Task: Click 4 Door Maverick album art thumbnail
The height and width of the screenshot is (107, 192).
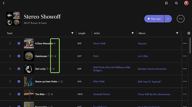Action: click(29, 43)
